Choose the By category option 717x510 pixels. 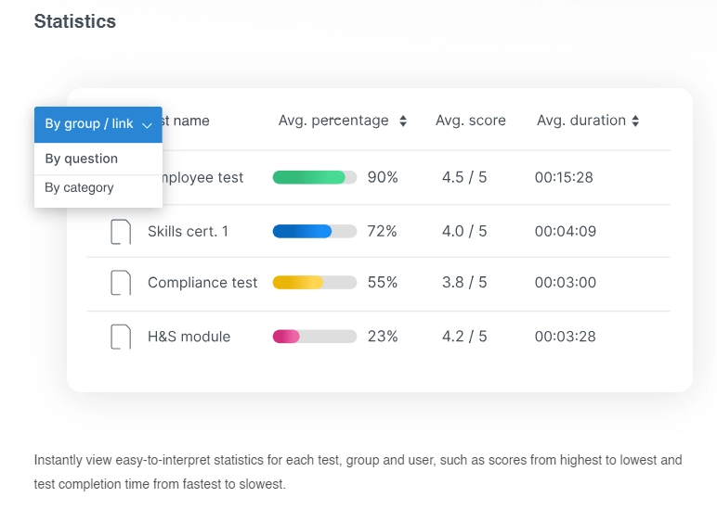point(80,187)
